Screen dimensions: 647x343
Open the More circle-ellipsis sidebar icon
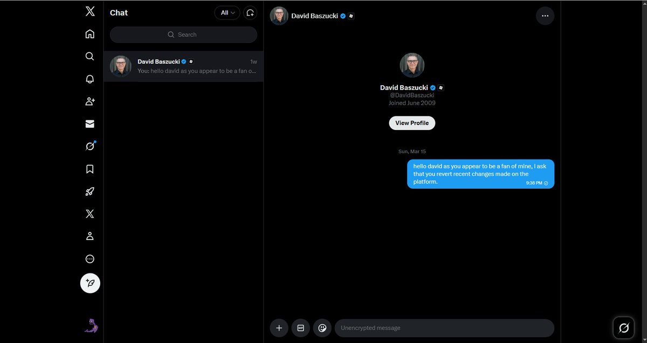(x=90, y=259)
